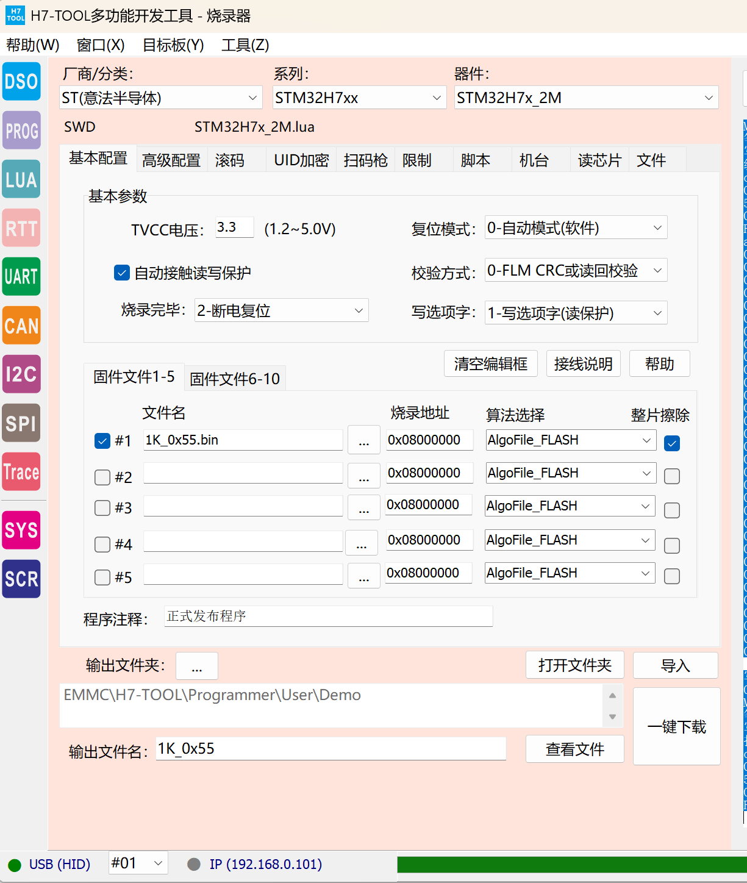
Task: Enable firmware file #4 checkbox
Action: pos(102,544)
